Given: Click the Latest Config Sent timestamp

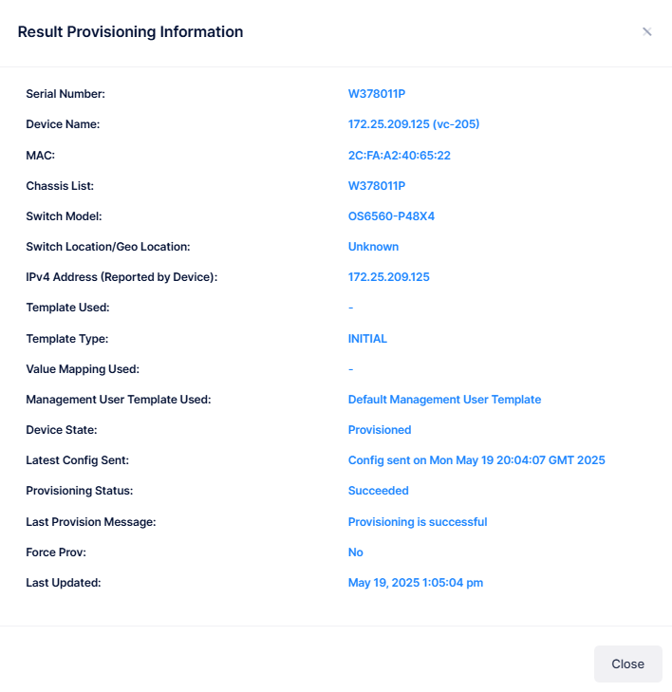Looking at the screenshot, I should (x=476, y=460).
